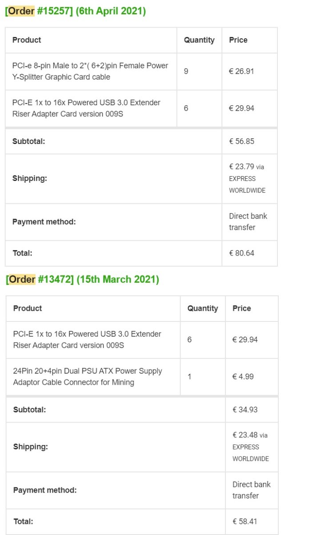Click Direct bank transfer text in second order
This screenshot has width=313, height=535.
coord(252,490)
